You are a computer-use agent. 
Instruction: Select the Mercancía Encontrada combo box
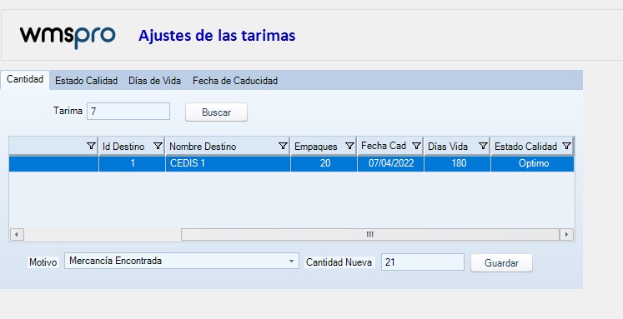[x=182, y=261]
